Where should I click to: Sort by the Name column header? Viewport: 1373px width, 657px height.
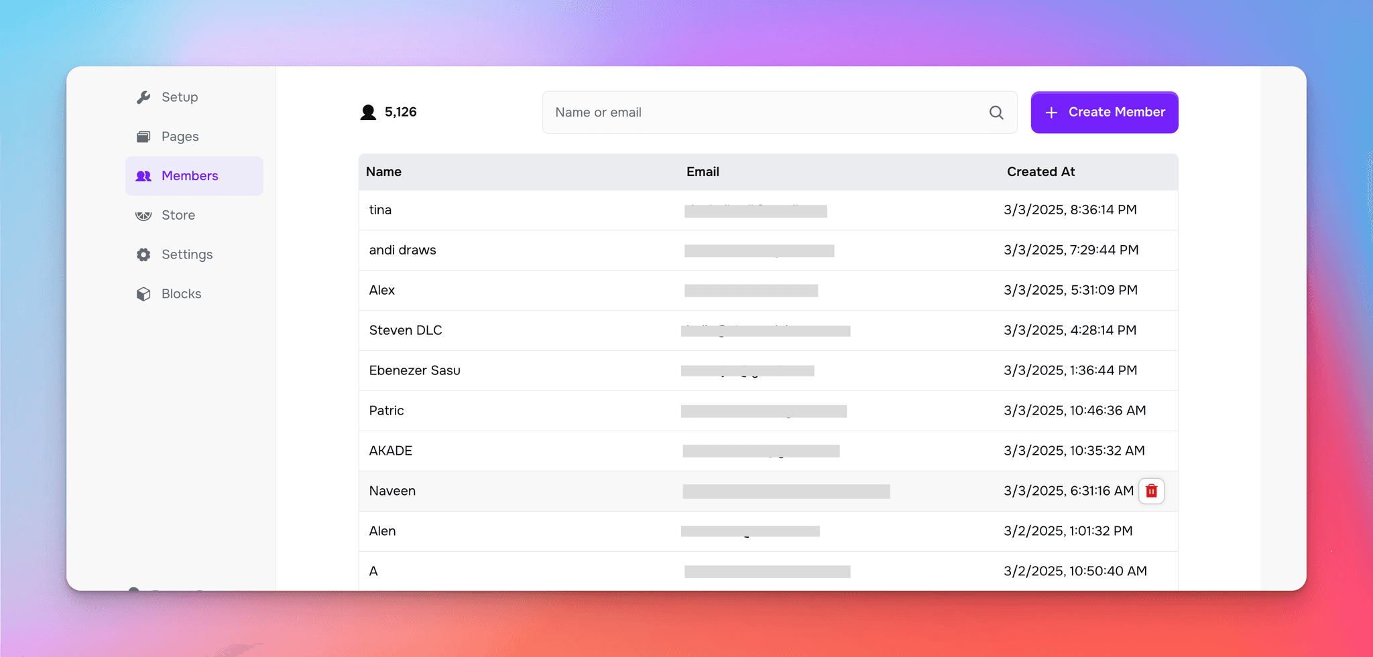click(383, 171)
